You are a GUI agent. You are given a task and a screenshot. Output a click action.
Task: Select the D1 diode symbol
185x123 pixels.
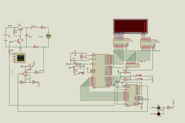pos(27,35)
